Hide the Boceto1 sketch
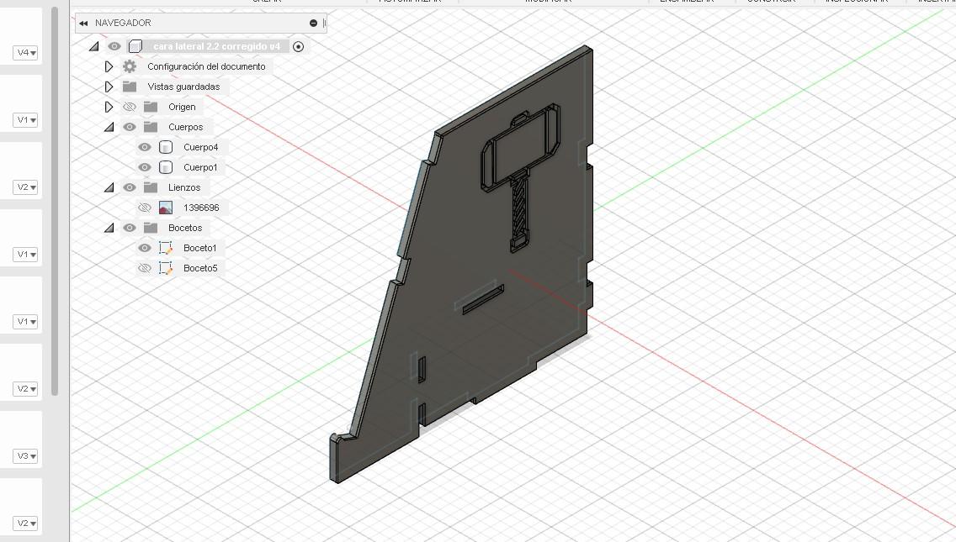 tap(144, 248)
